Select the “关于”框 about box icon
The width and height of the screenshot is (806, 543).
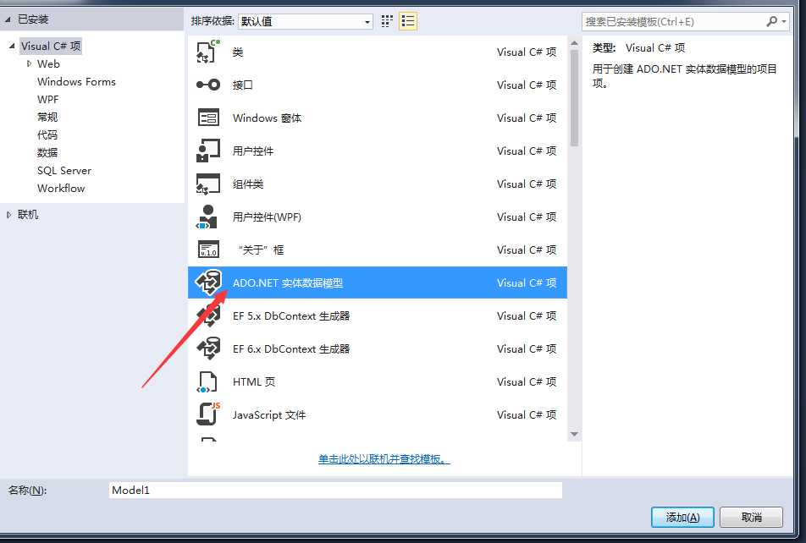click(x=208, y=250)
